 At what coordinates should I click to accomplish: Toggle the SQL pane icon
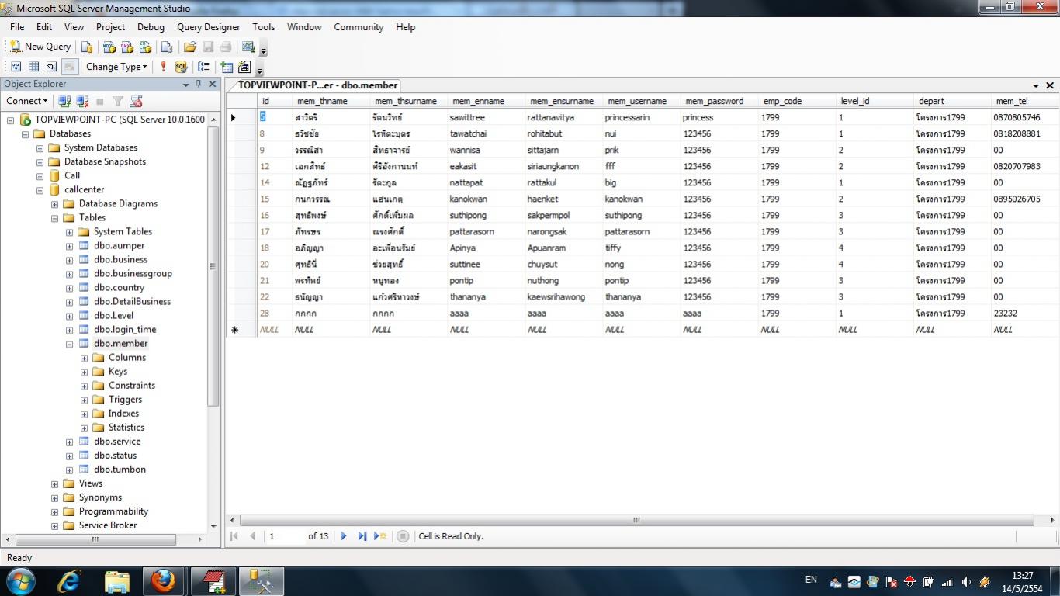point(51,67)
